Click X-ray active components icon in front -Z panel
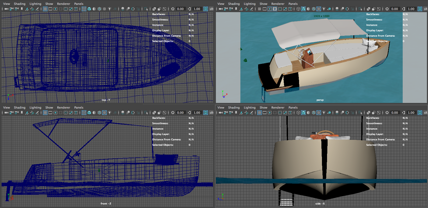This screenshot has height=208, width=428. click(159, 113)
